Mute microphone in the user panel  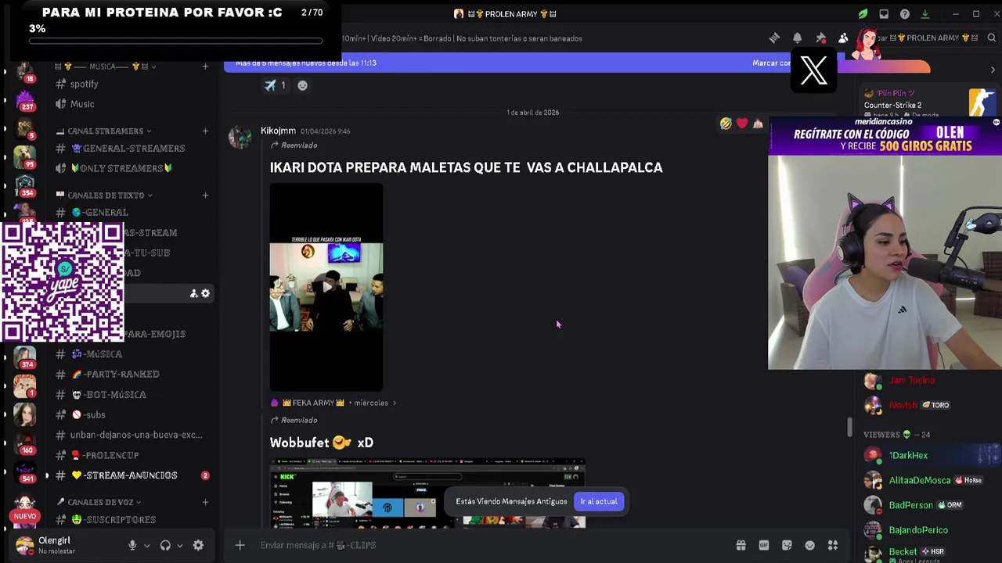132,545
